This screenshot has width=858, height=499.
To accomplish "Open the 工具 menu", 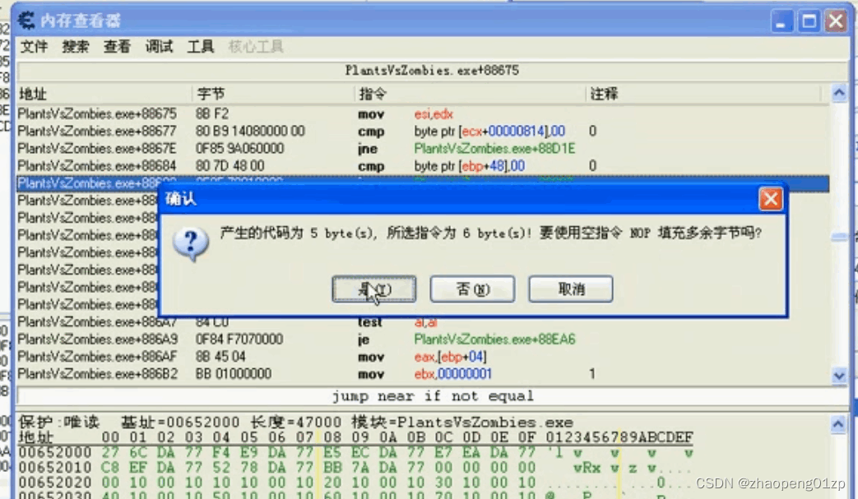I will pos(200,47).
